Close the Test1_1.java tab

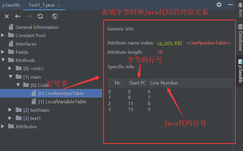coord(59,5)
